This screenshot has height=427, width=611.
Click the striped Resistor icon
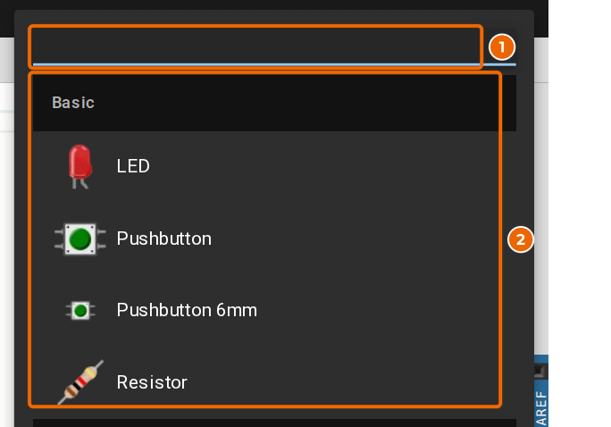[x=80, y=382]
